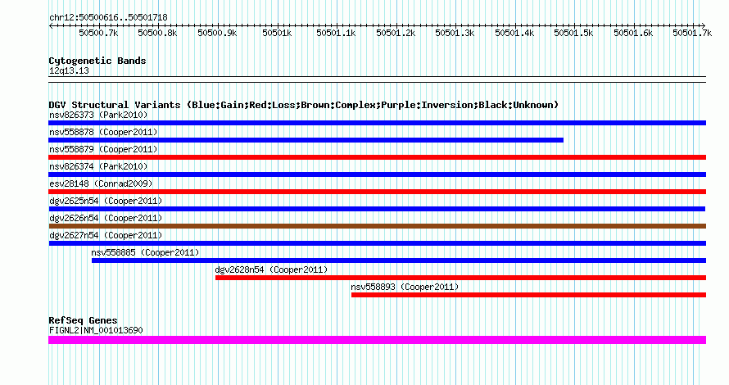Open the FIGNL2|NM_001013690 gene label

click(96, 331)
